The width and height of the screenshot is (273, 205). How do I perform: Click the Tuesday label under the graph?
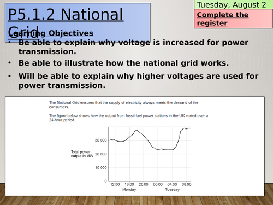172,190
